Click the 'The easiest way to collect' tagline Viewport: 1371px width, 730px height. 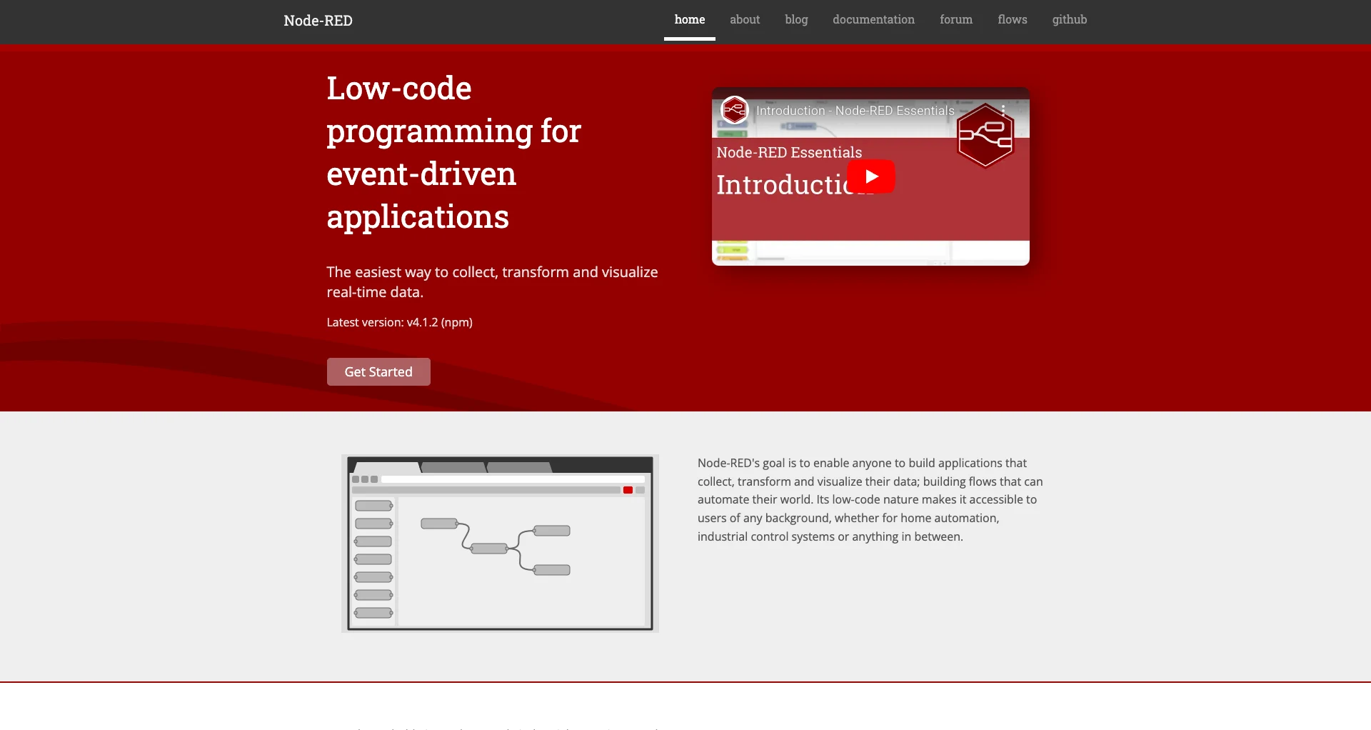[x=492, y=282]
